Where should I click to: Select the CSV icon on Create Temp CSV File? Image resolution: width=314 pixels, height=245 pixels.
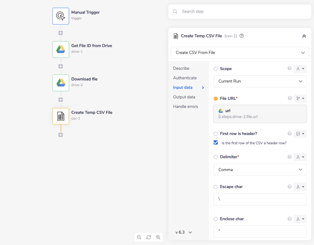[x=61, y=116]
